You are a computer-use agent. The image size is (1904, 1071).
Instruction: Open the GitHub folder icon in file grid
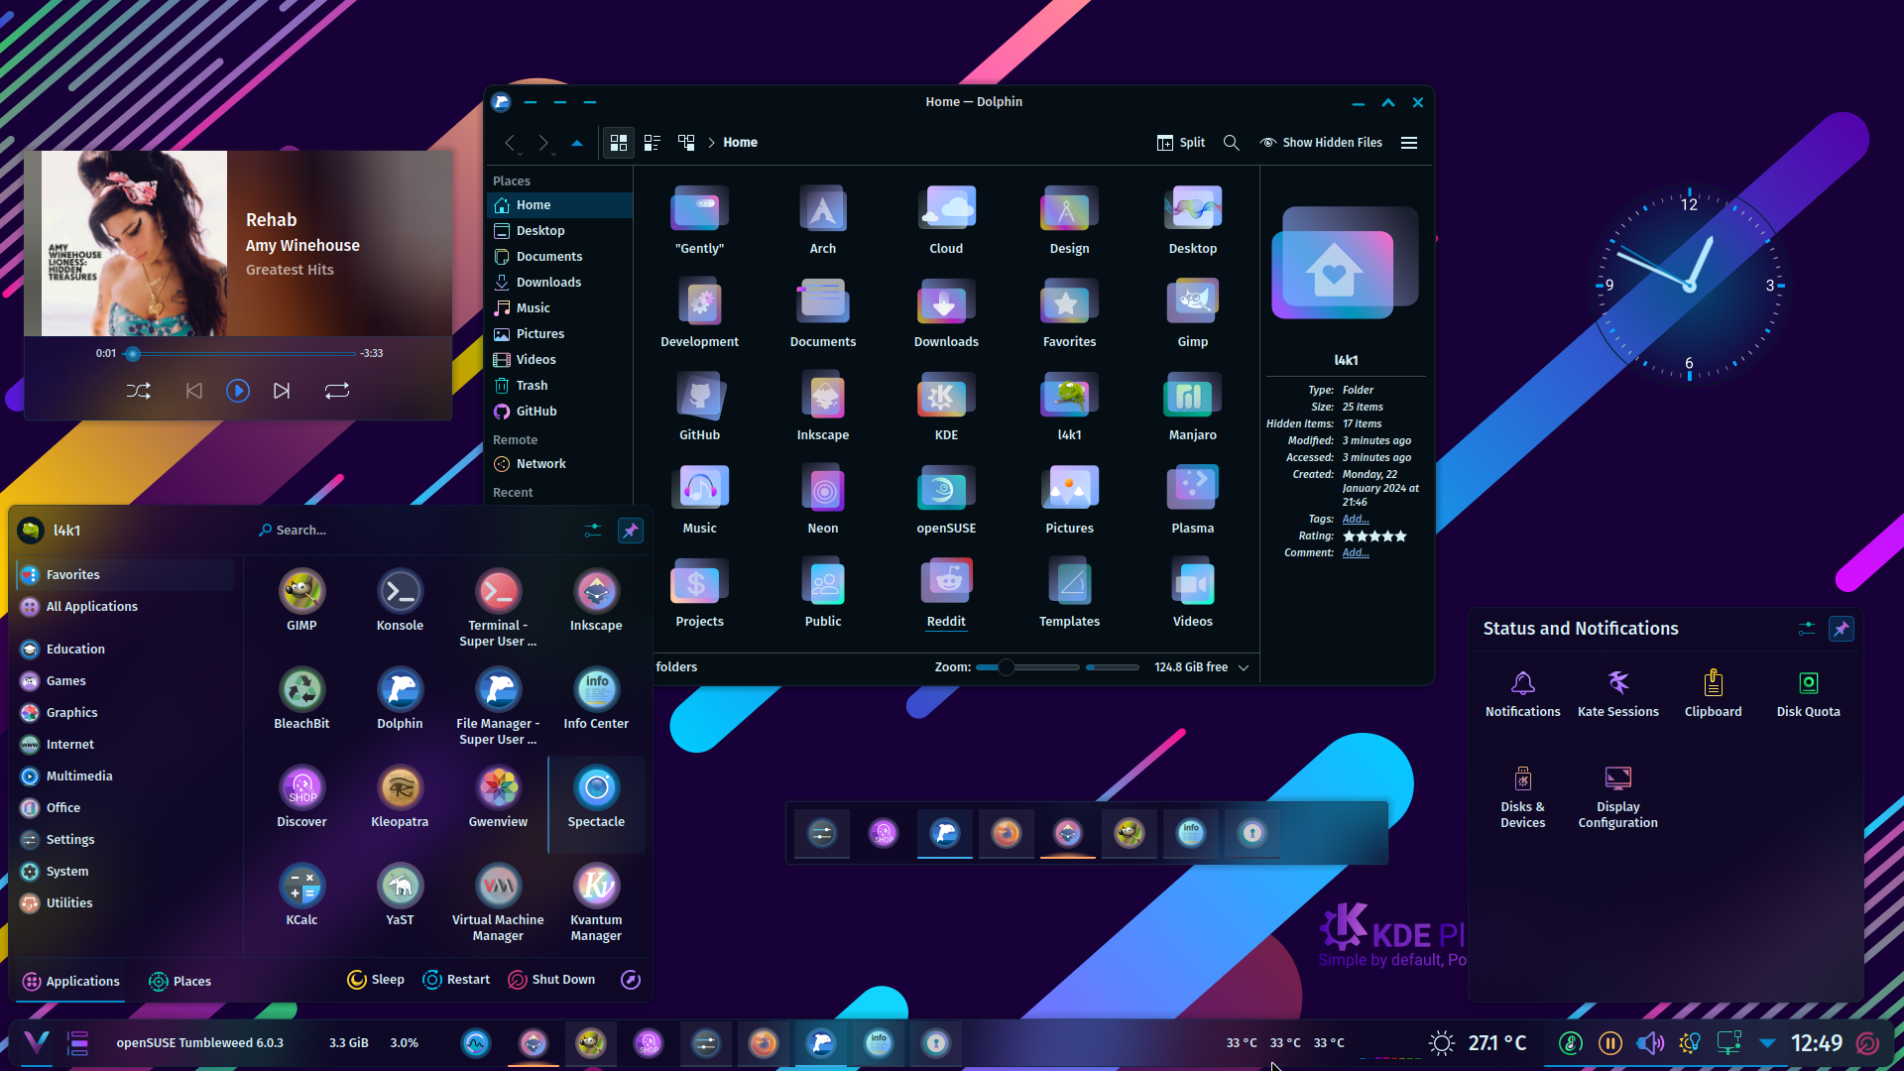699,407
